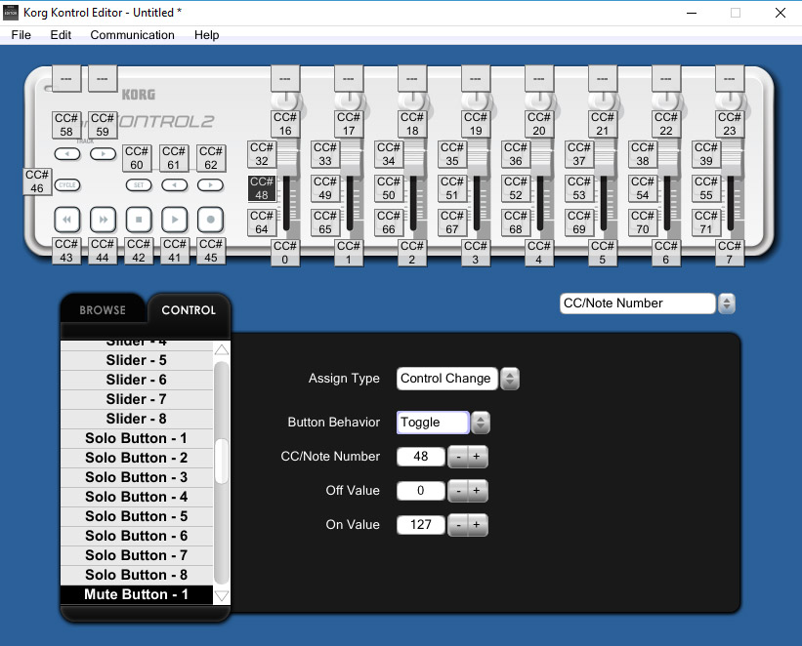Decrease CC/Note Number with minus button
Screen dimensions: 802x646
[x=458, y=457]
